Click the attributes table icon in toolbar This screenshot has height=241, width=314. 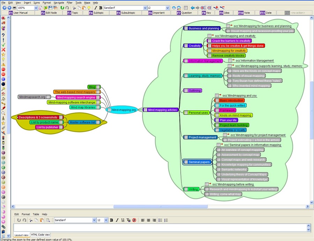(x=186, y=8)
